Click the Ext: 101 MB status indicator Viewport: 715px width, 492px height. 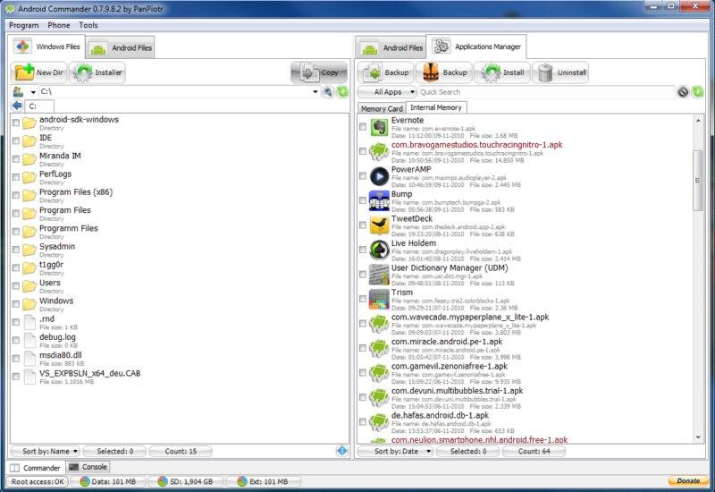tap(264, 481)
